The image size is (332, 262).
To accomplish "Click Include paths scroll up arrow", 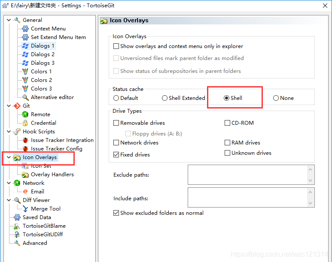I will pyautogui.click(x=311, y=192).
